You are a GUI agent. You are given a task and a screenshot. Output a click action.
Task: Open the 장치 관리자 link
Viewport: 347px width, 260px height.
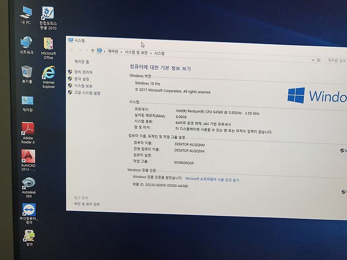click(83, 72)
